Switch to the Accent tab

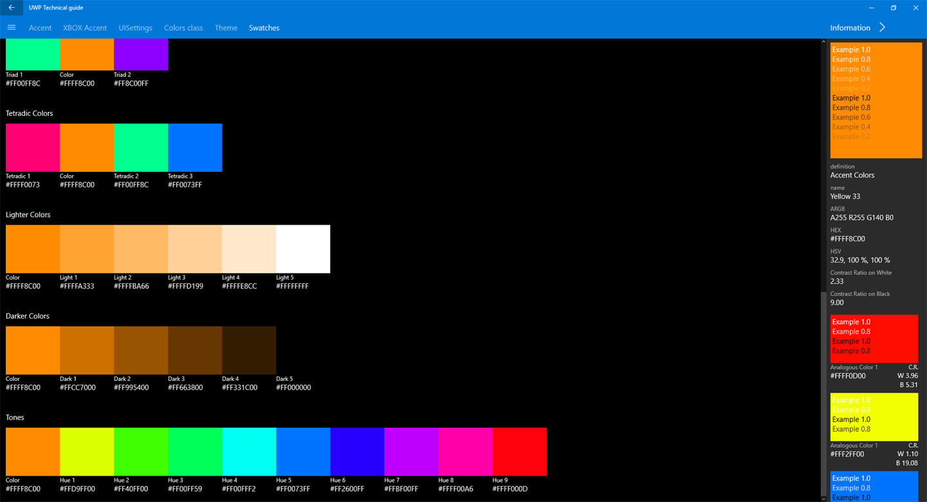[x=40, y=28]
